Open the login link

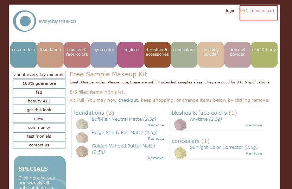(230, 11)
